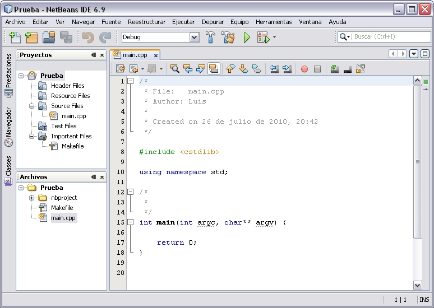Collapse comment fold at line 1
The width and height of the screenshot is (434, 308).
[130, 81]
